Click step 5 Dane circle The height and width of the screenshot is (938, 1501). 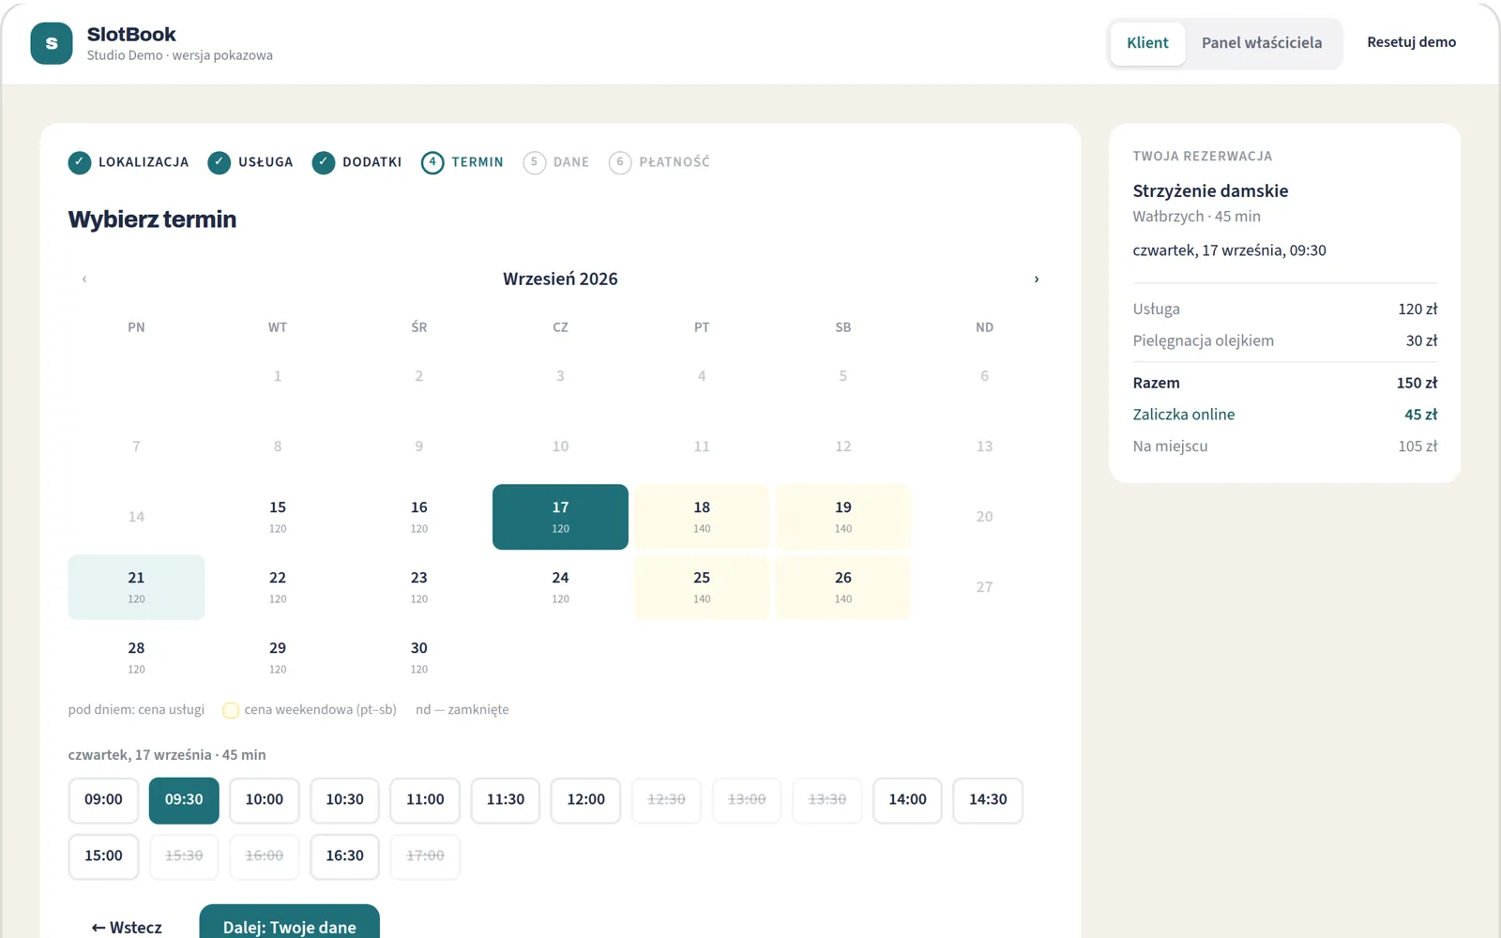click(x=535, y=162)
